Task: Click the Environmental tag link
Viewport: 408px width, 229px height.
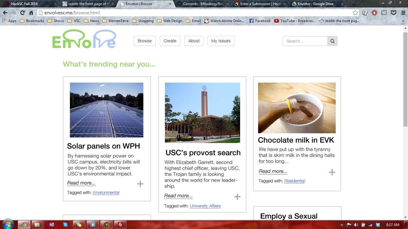Action: [106, 193]
